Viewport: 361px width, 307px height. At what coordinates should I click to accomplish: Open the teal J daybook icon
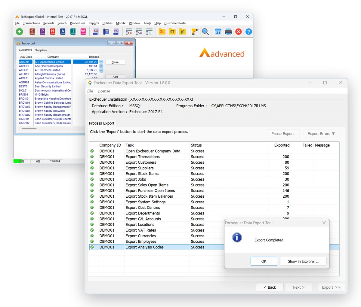[x=73, y=31]
